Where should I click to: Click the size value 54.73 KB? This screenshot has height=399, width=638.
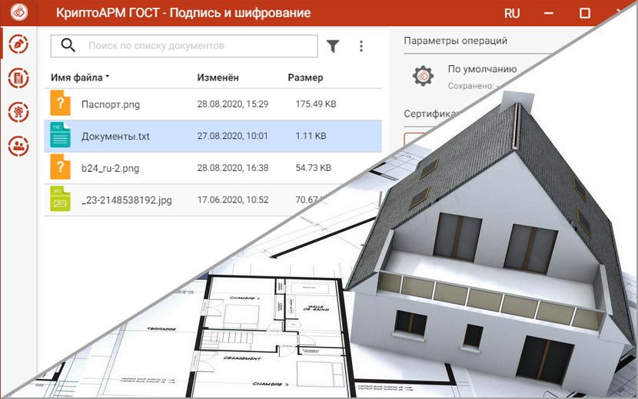[x=314, y=168]
